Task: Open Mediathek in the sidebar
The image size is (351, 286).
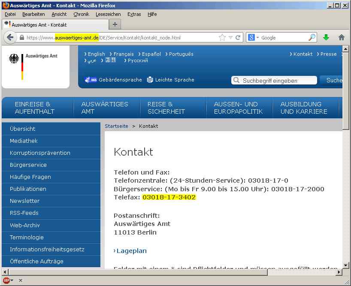Action: [51, 141]
